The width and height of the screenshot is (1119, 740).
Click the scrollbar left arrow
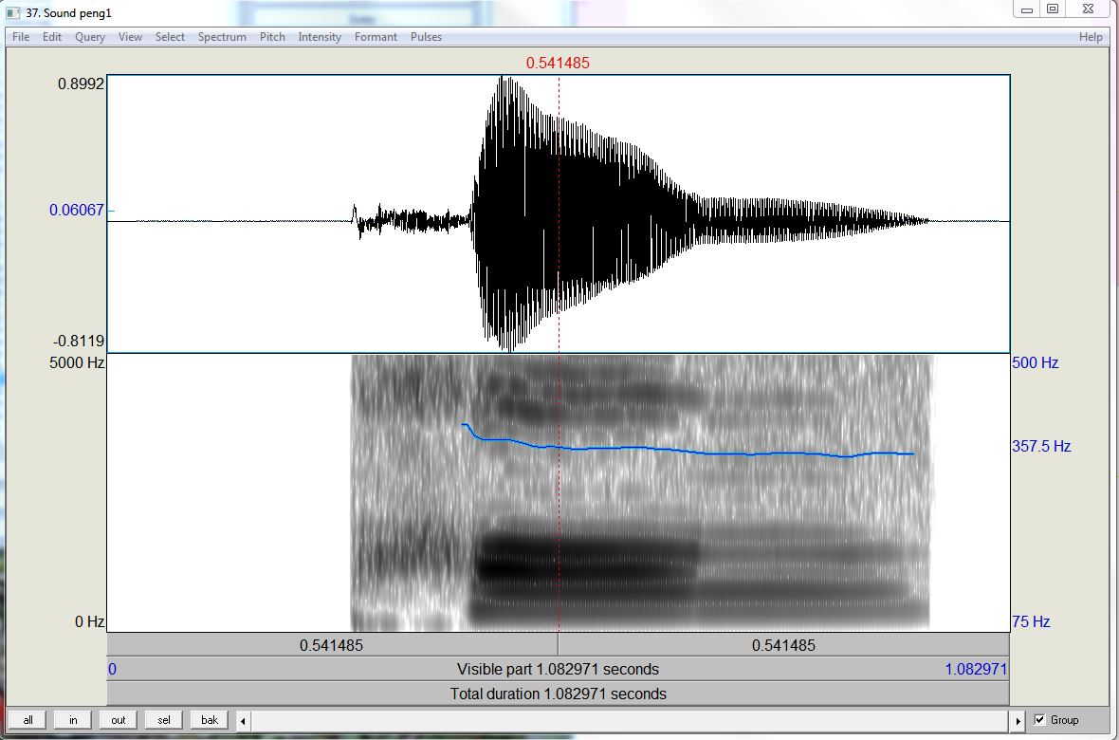click(243, 721)
